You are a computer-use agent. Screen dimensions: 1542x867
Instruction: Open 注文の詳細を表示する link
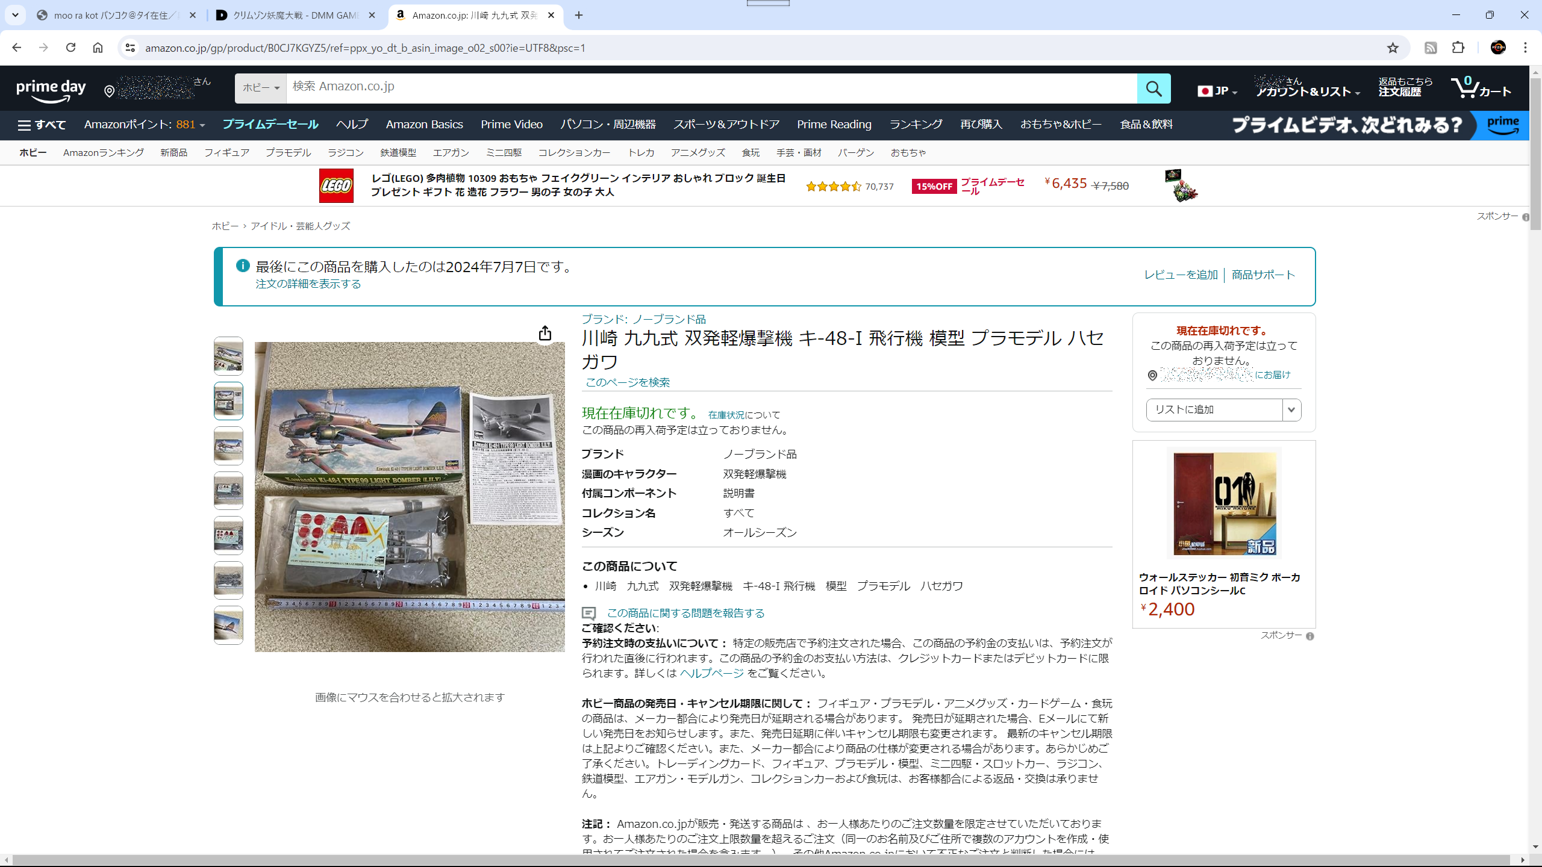308,284
